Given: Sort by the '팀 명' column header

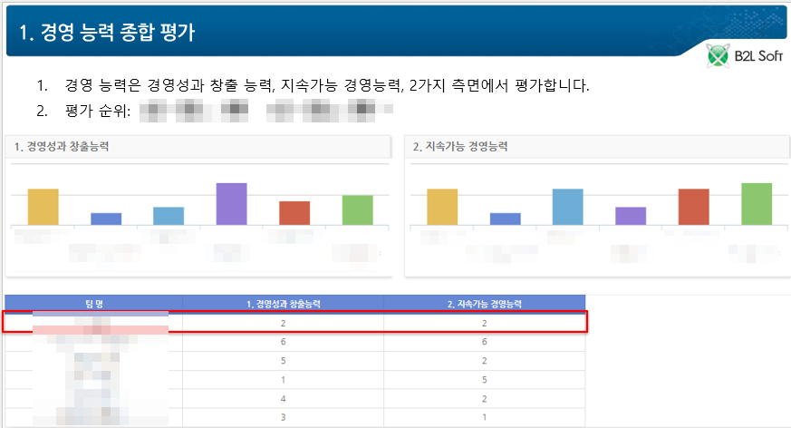Looking at the screenshot, I should 93,303.
